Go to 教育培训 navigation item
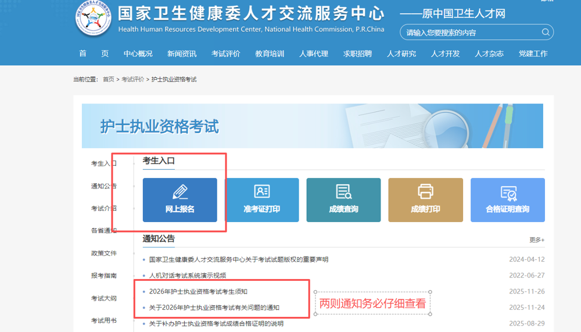This screenshot has width=581, height=332. [x=270, y=53]
